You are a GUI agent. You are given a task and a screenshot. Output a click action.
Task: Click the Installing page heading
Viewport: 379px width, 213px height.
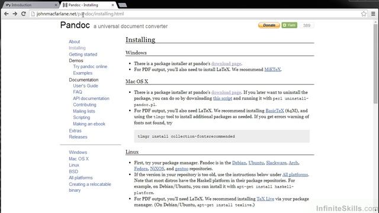(140, 40)
